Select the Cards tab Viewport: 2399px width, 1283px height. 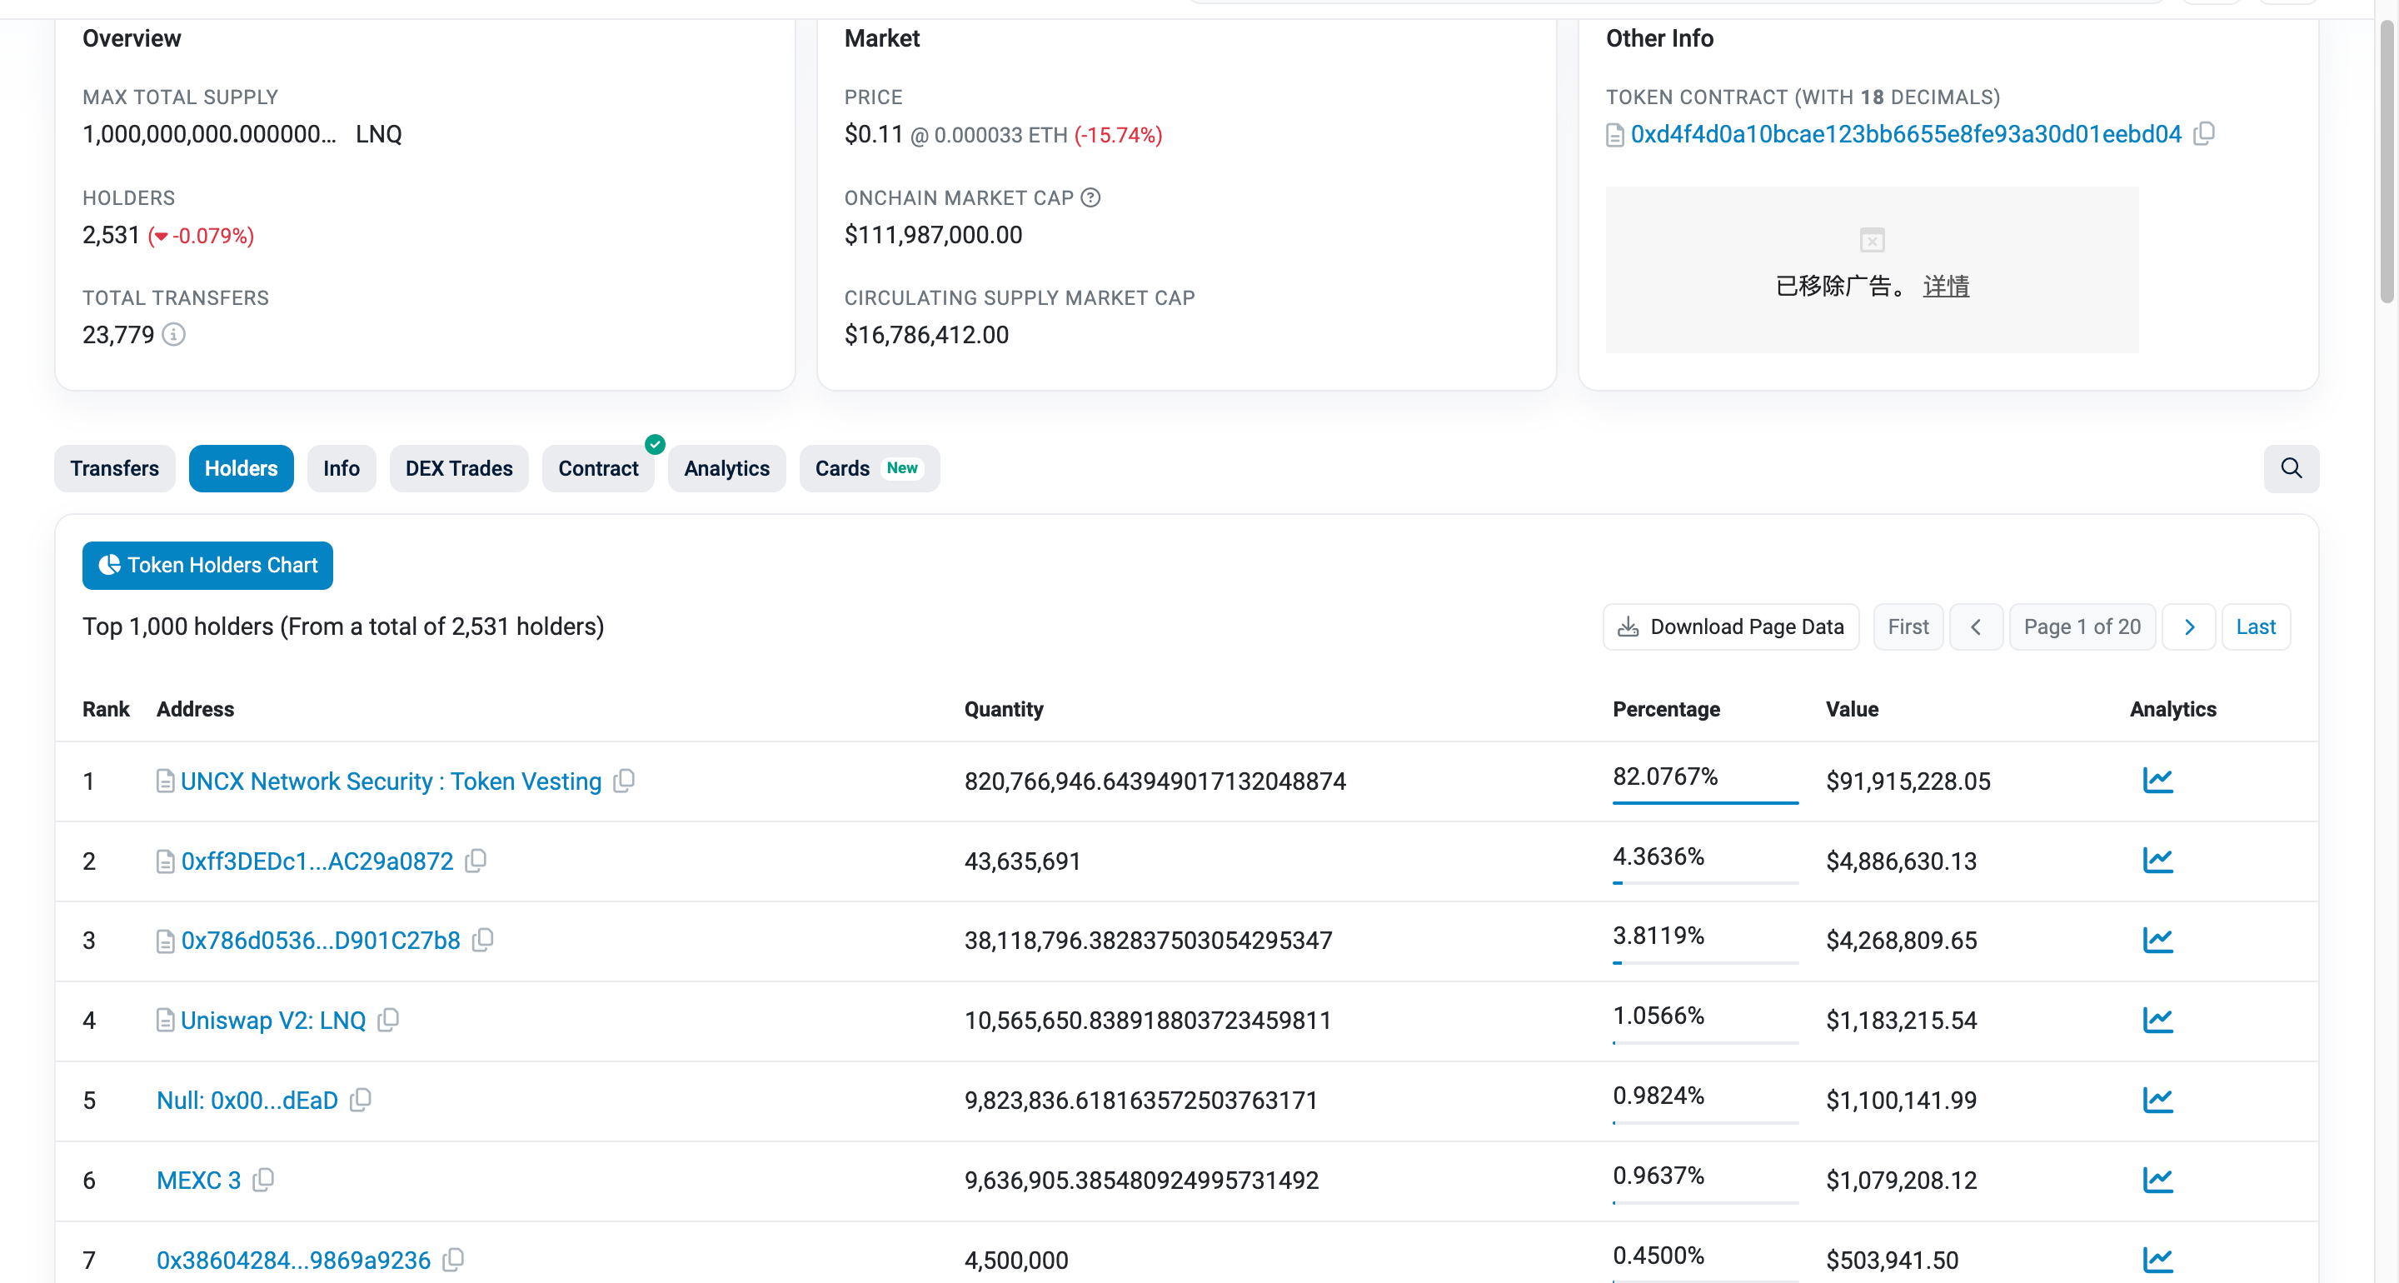coord(841,468)
